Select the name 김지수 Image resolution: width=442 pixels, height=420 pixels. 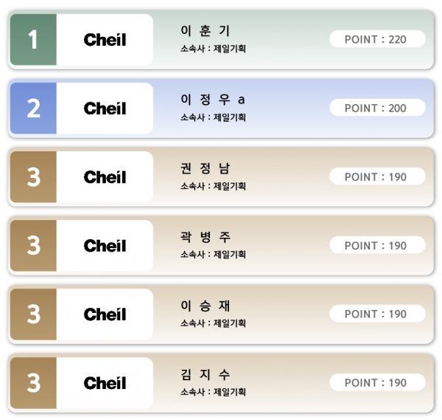pyautogui.click(x=206, y=374)
